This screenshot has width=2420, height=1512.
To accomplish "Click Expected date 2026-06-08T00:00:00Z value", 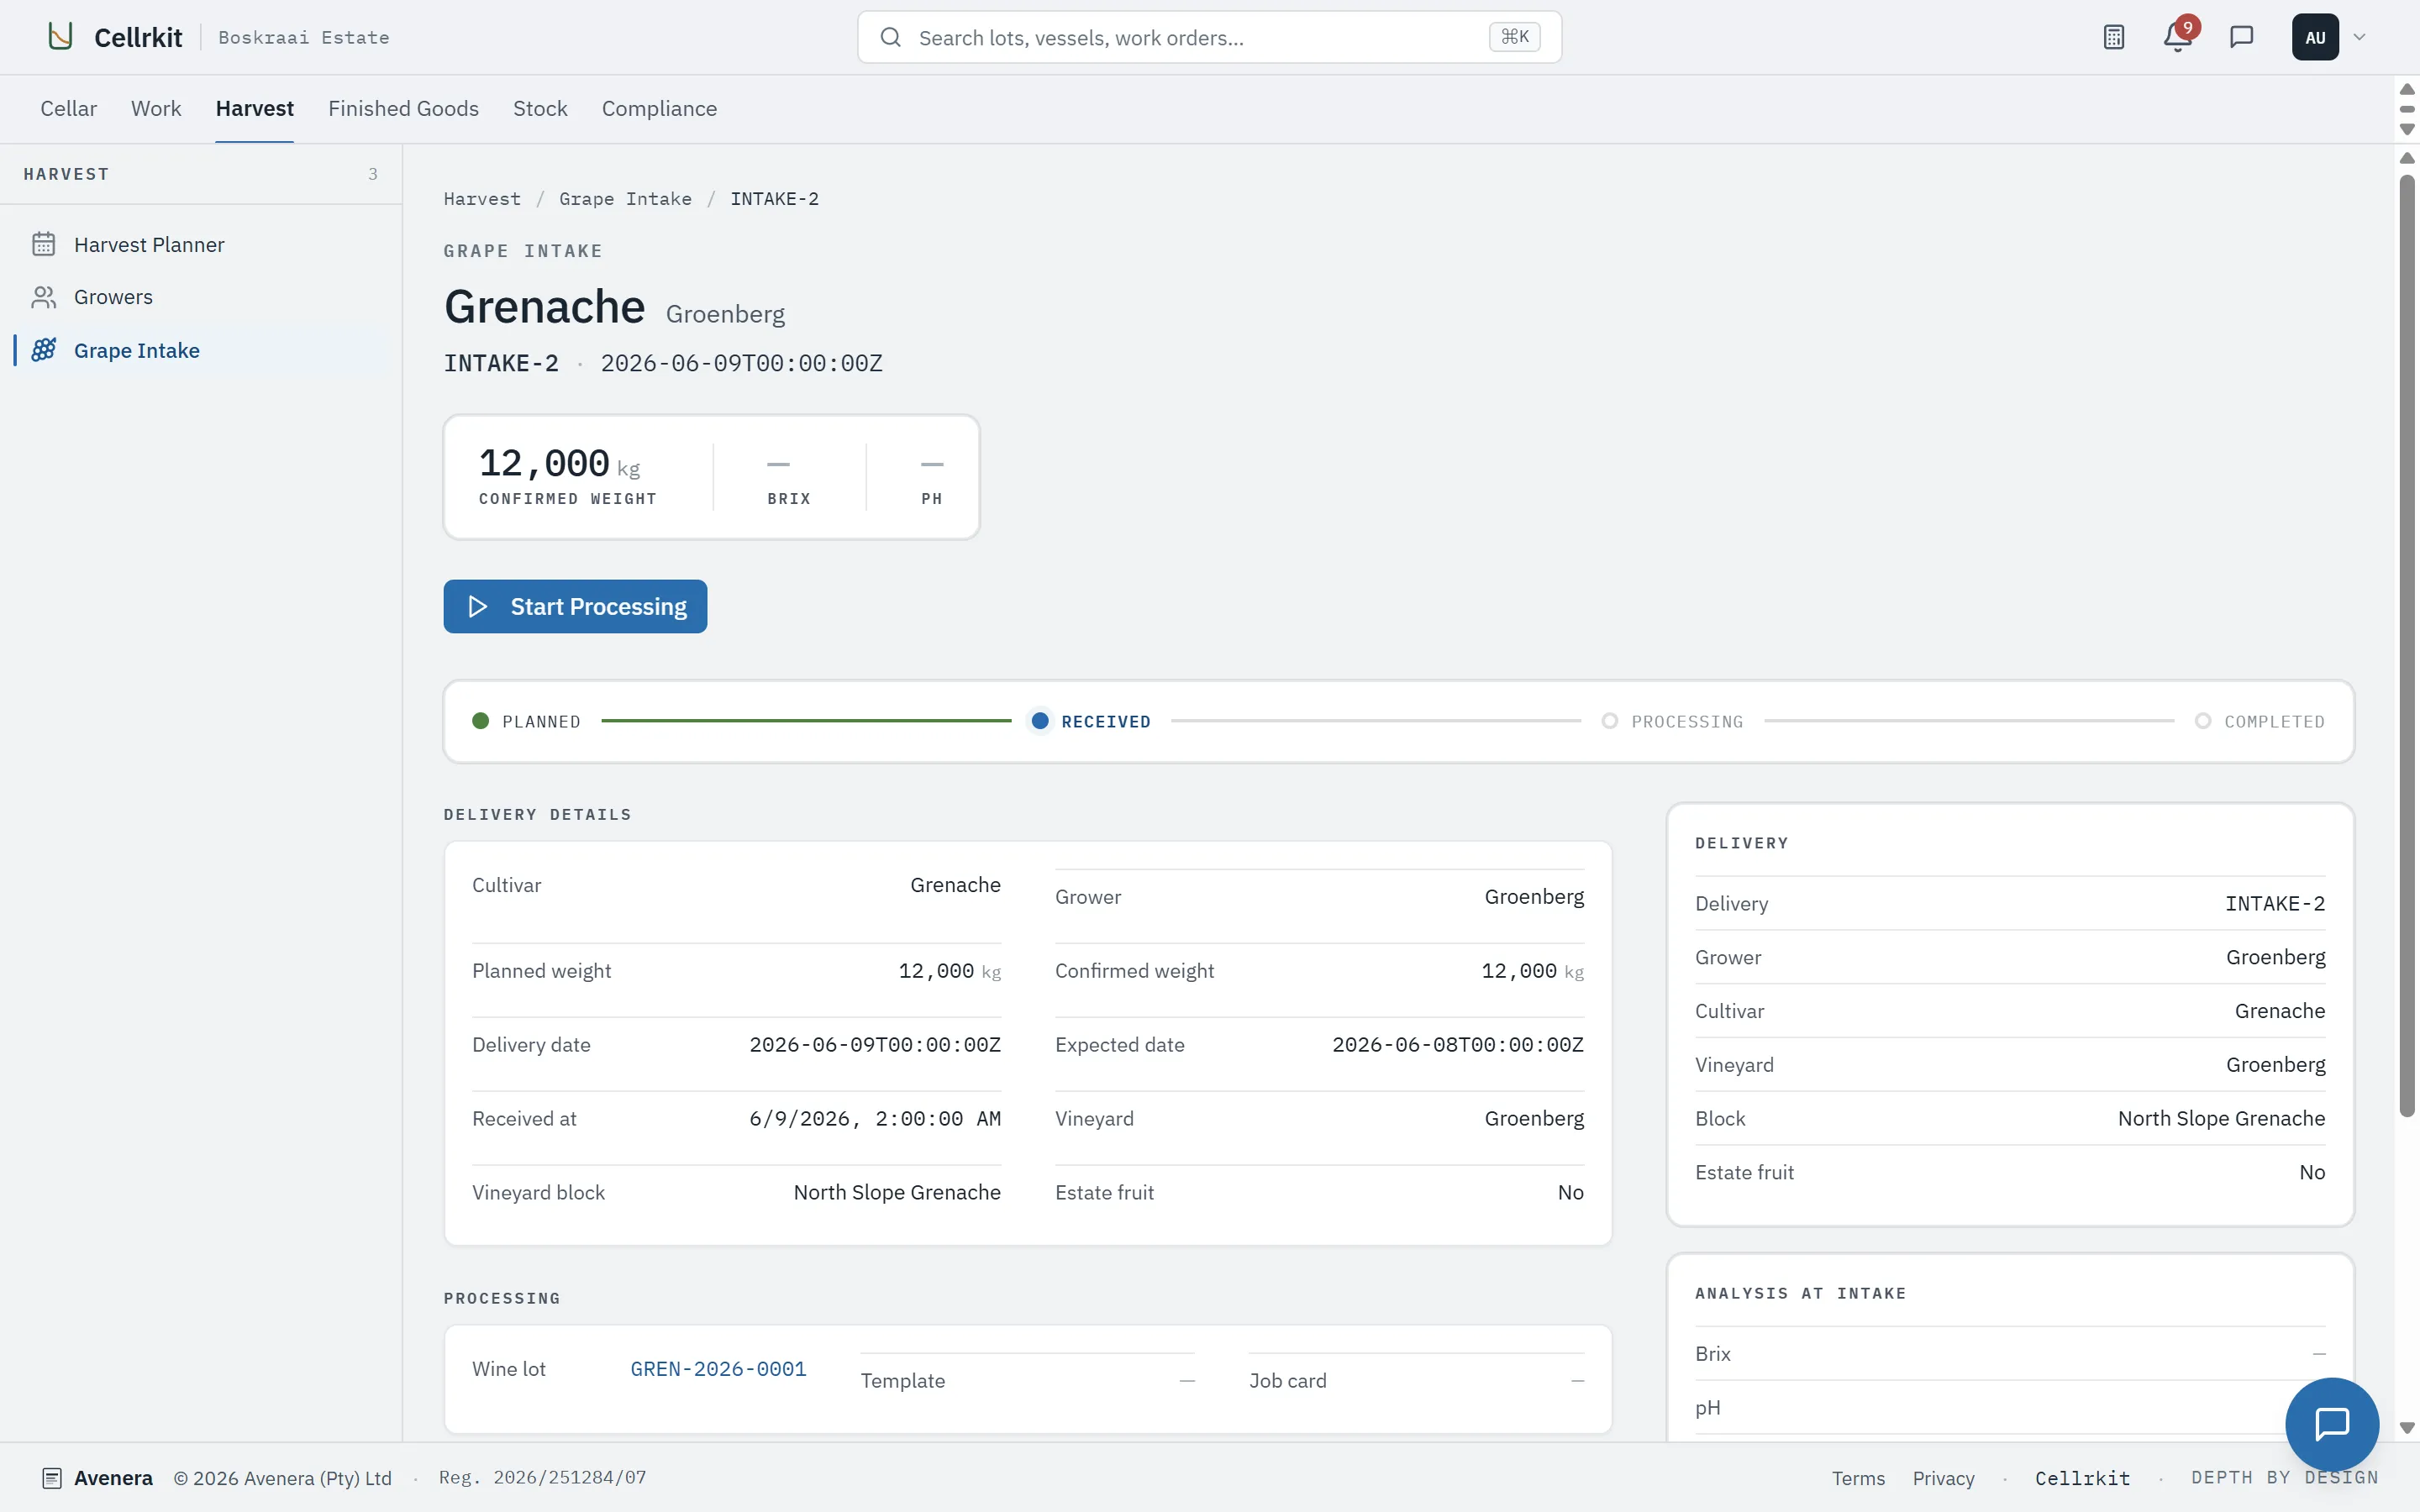I will coord(1458,1044).
